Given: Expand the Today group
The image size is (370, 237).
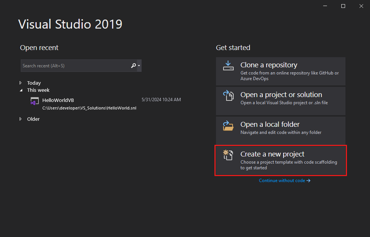Looking at the screenshot, I should pos(21,83).
